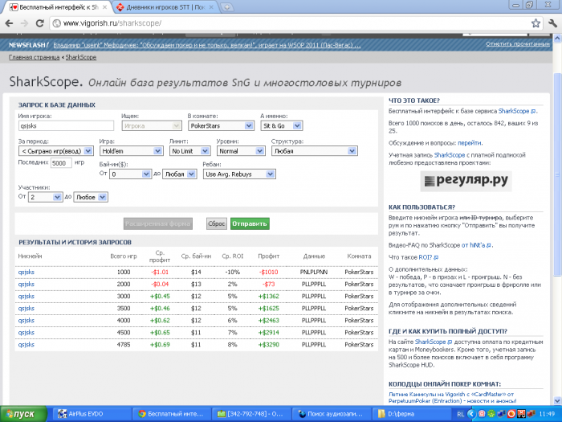Submit query with the 'Отправить' button
This screenshot has width=562, height=422.
250,223
